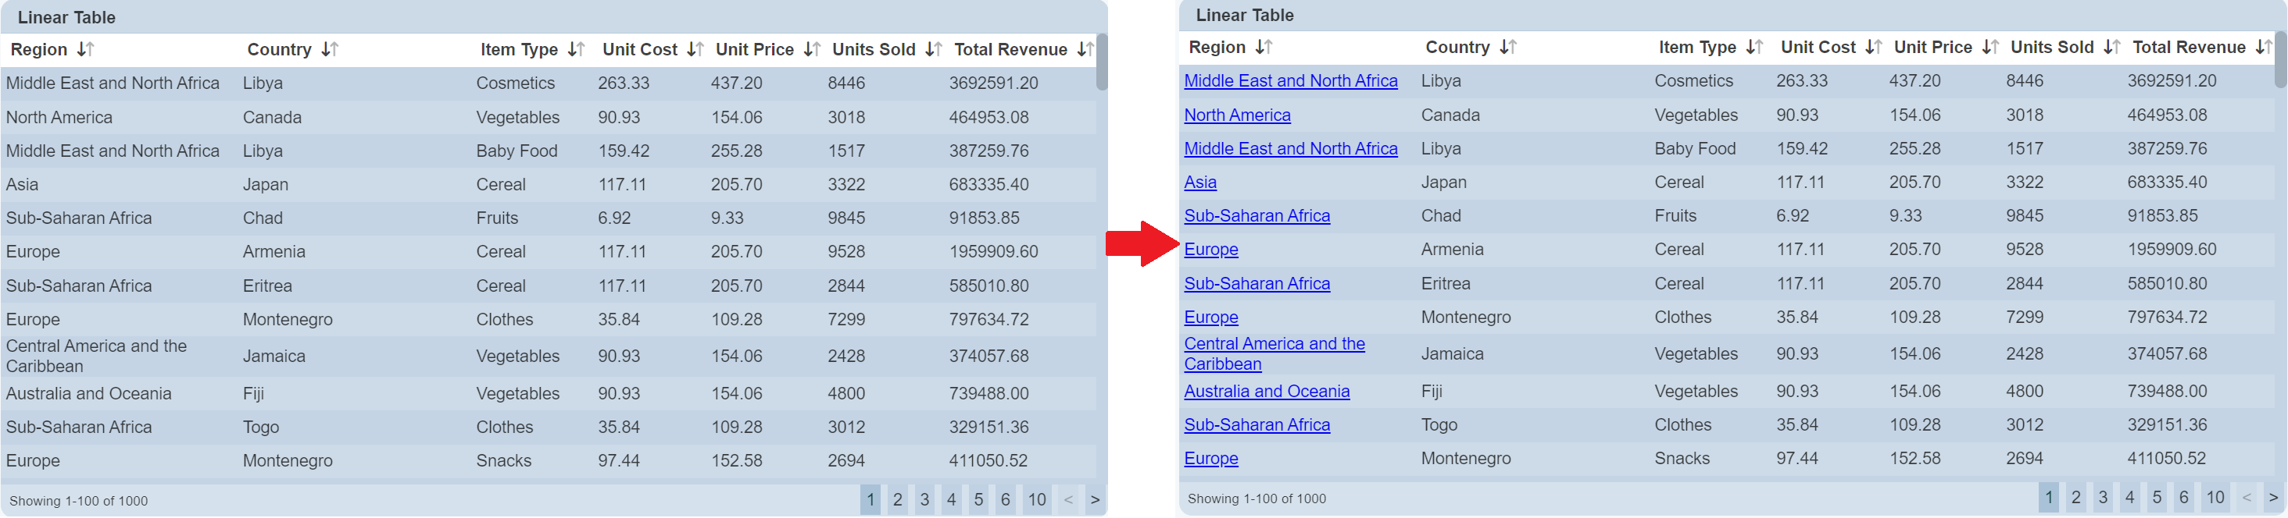Click Region sort arrows in right table
Viewport: 2288px width, 518px height.
click(1264, 47)
